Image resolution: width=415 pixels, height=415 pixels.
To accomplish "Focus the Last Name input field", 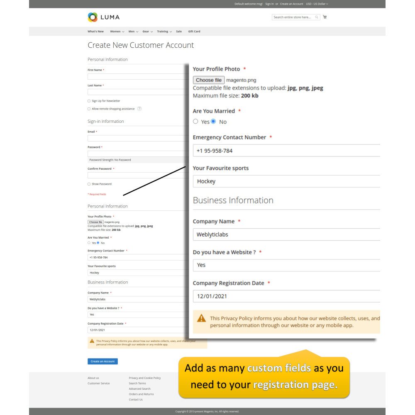I will (x=138, y=92).
